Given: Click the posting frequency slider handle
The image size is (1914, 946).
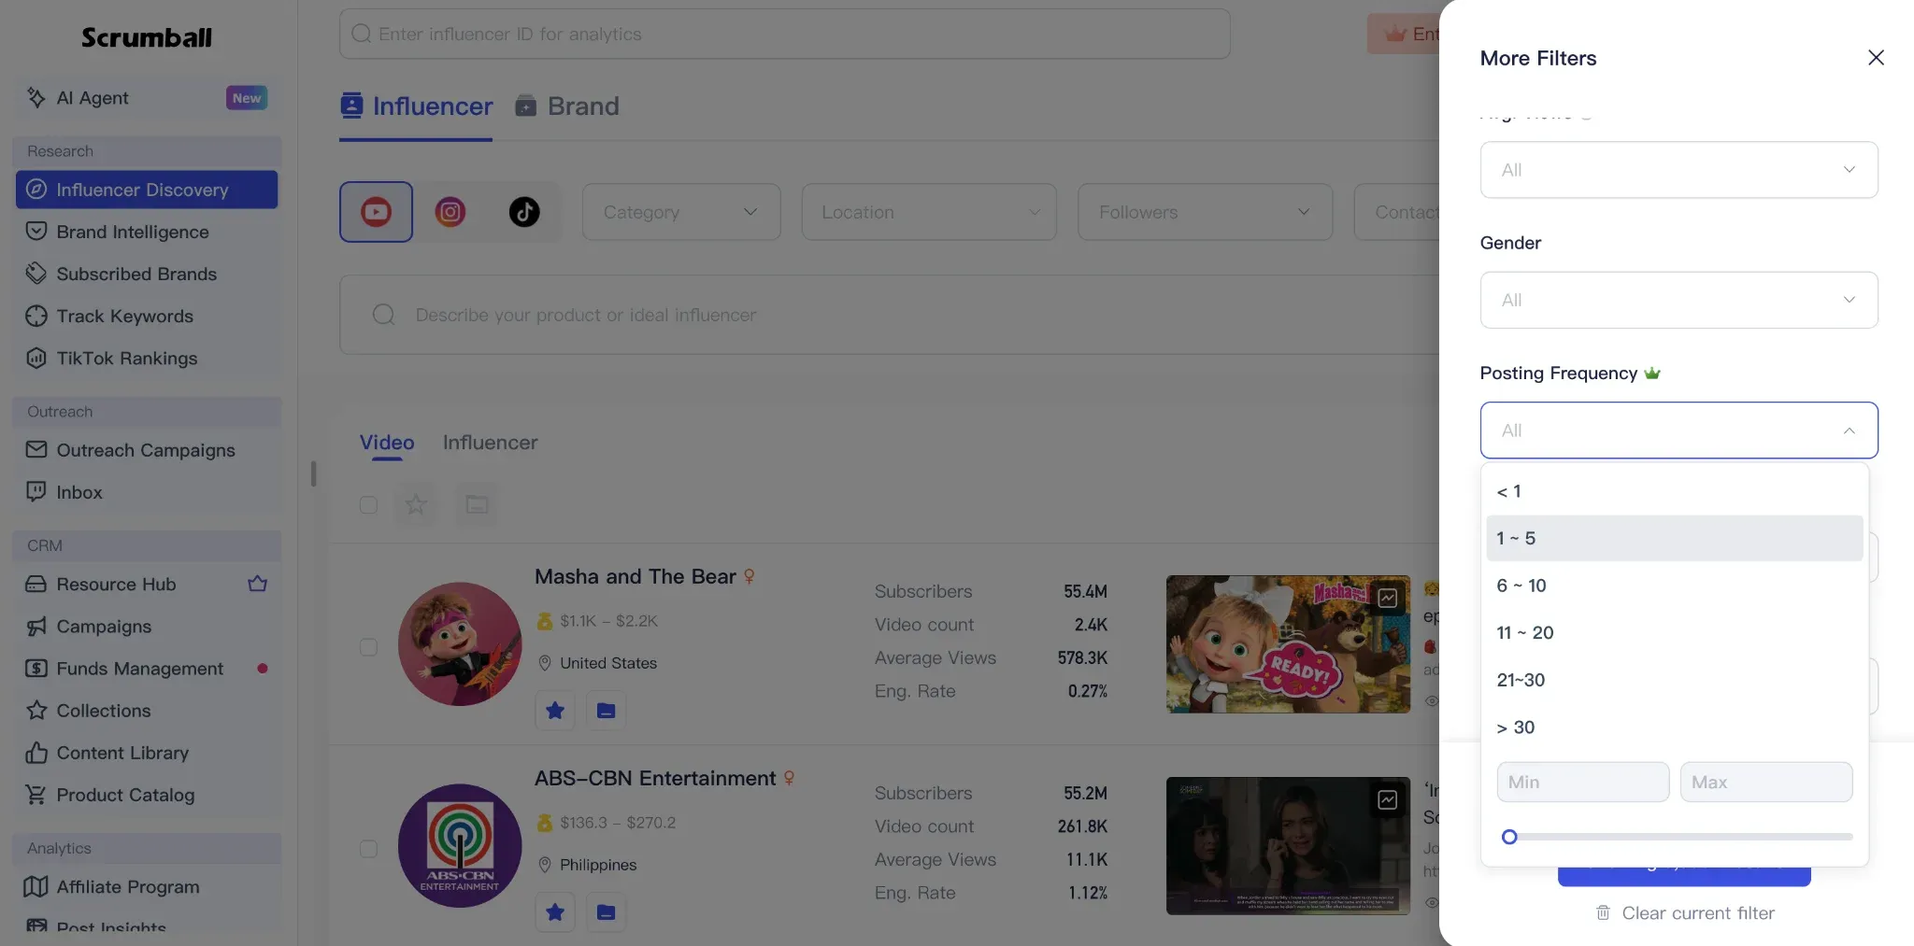Looking at the screenshot, I should [x=1509, y=837].
